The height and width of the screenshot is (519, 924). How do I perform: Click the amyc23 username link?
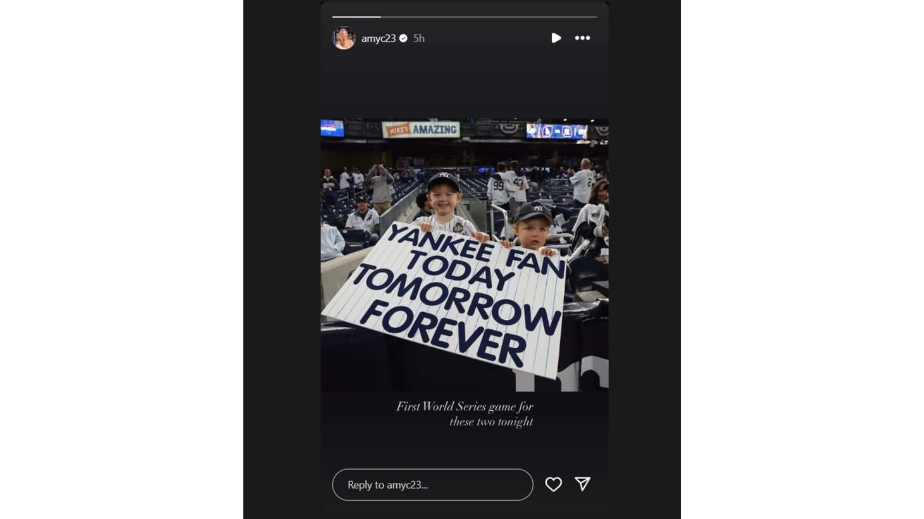pos(378,39)
